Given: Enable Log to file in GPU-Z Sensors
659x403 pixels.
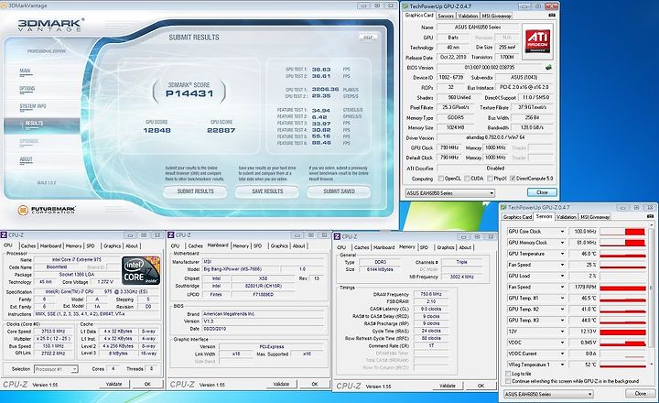Looking at the screenshot, I should coord(508,374).
